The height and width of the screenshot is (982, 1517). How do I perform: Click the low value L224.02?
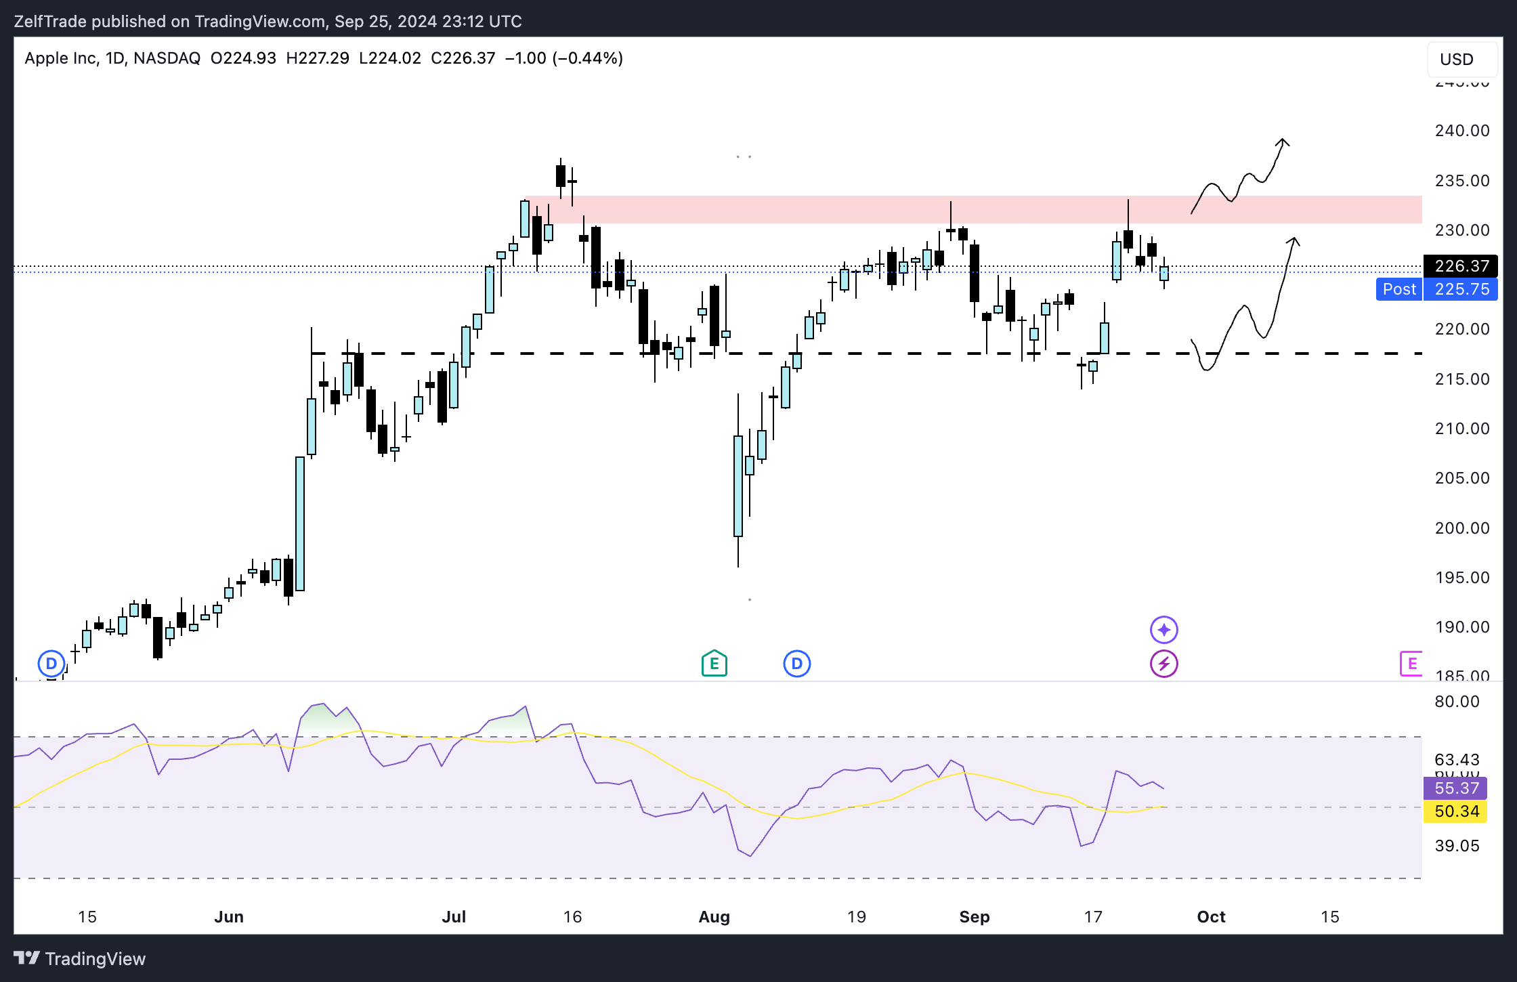click(x=390, y=58)
